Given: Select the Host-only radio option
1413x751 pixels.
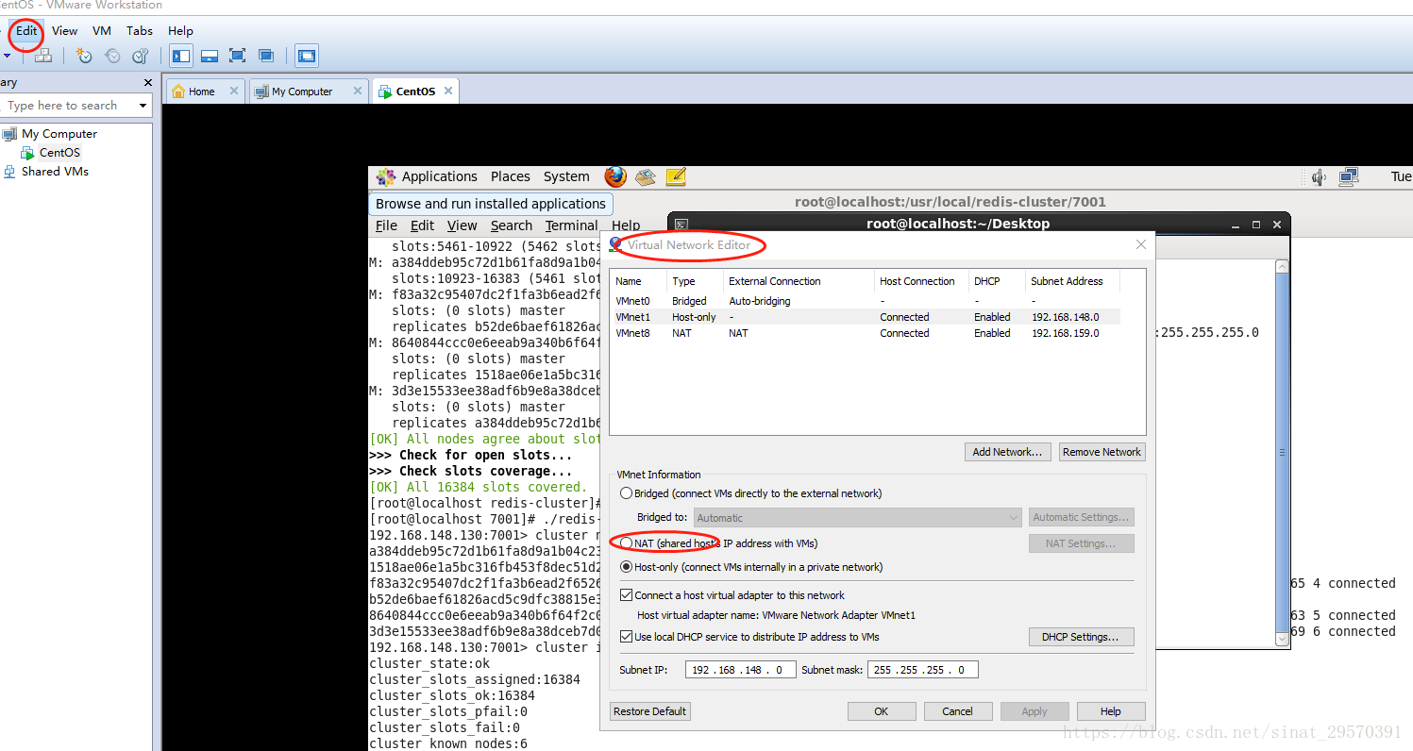Looking at the screenshot, I should pos(626,567).
